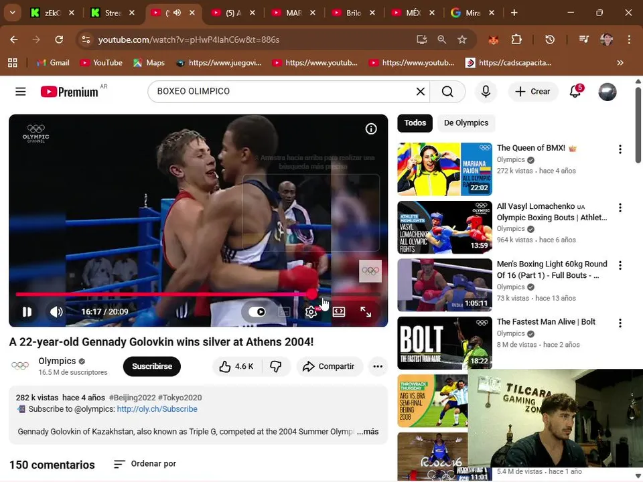Start voice search with microphone

tap(486, 92)
